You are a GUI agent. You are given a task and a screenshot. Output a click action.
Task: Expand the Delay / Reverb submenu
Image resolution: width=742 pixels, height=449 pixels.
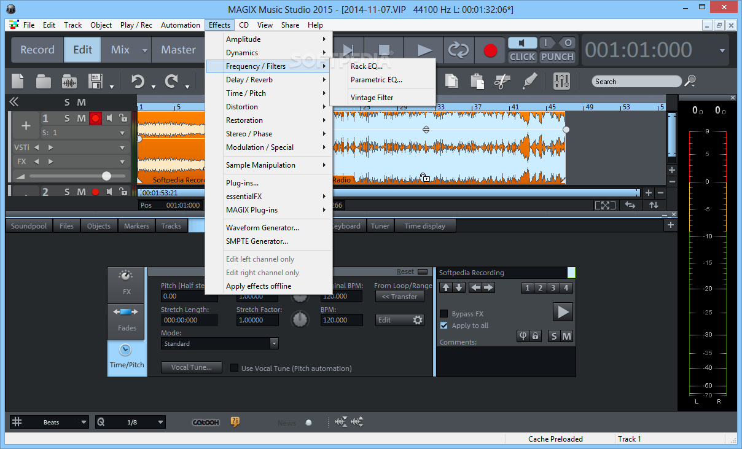[269, 80]
